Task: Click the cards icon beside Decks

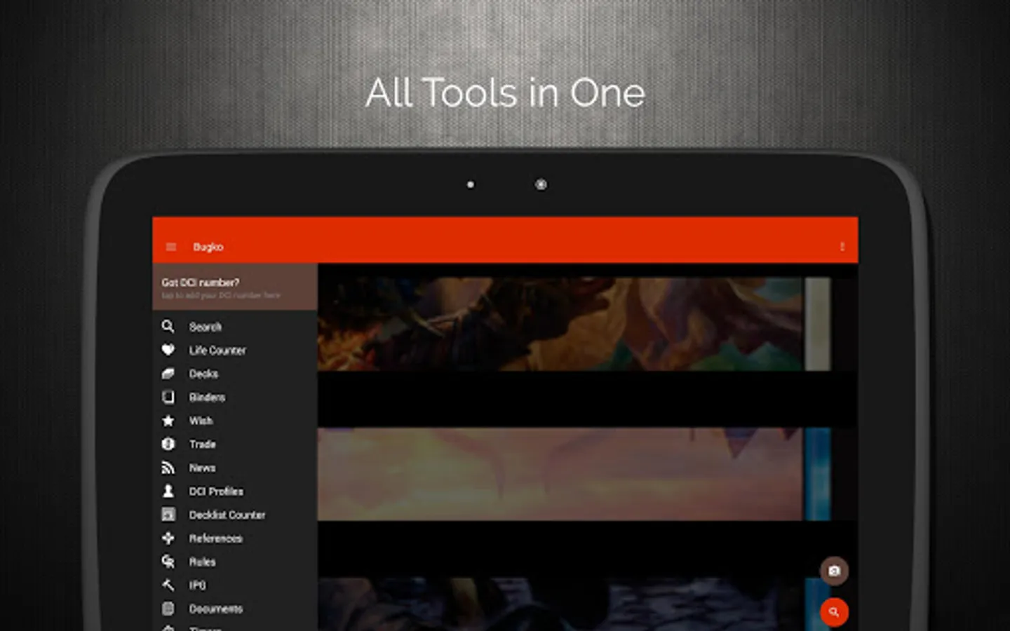Action: coord(168,374)
